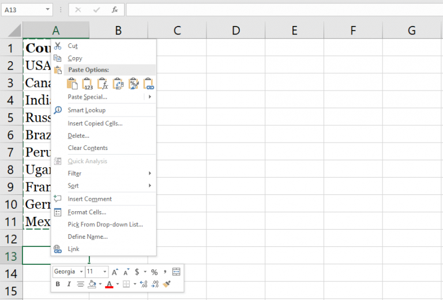This screenshot has height=300, width=443.
Task: Choose Format Cells in the context menu
Action: (x=87, y=212)
